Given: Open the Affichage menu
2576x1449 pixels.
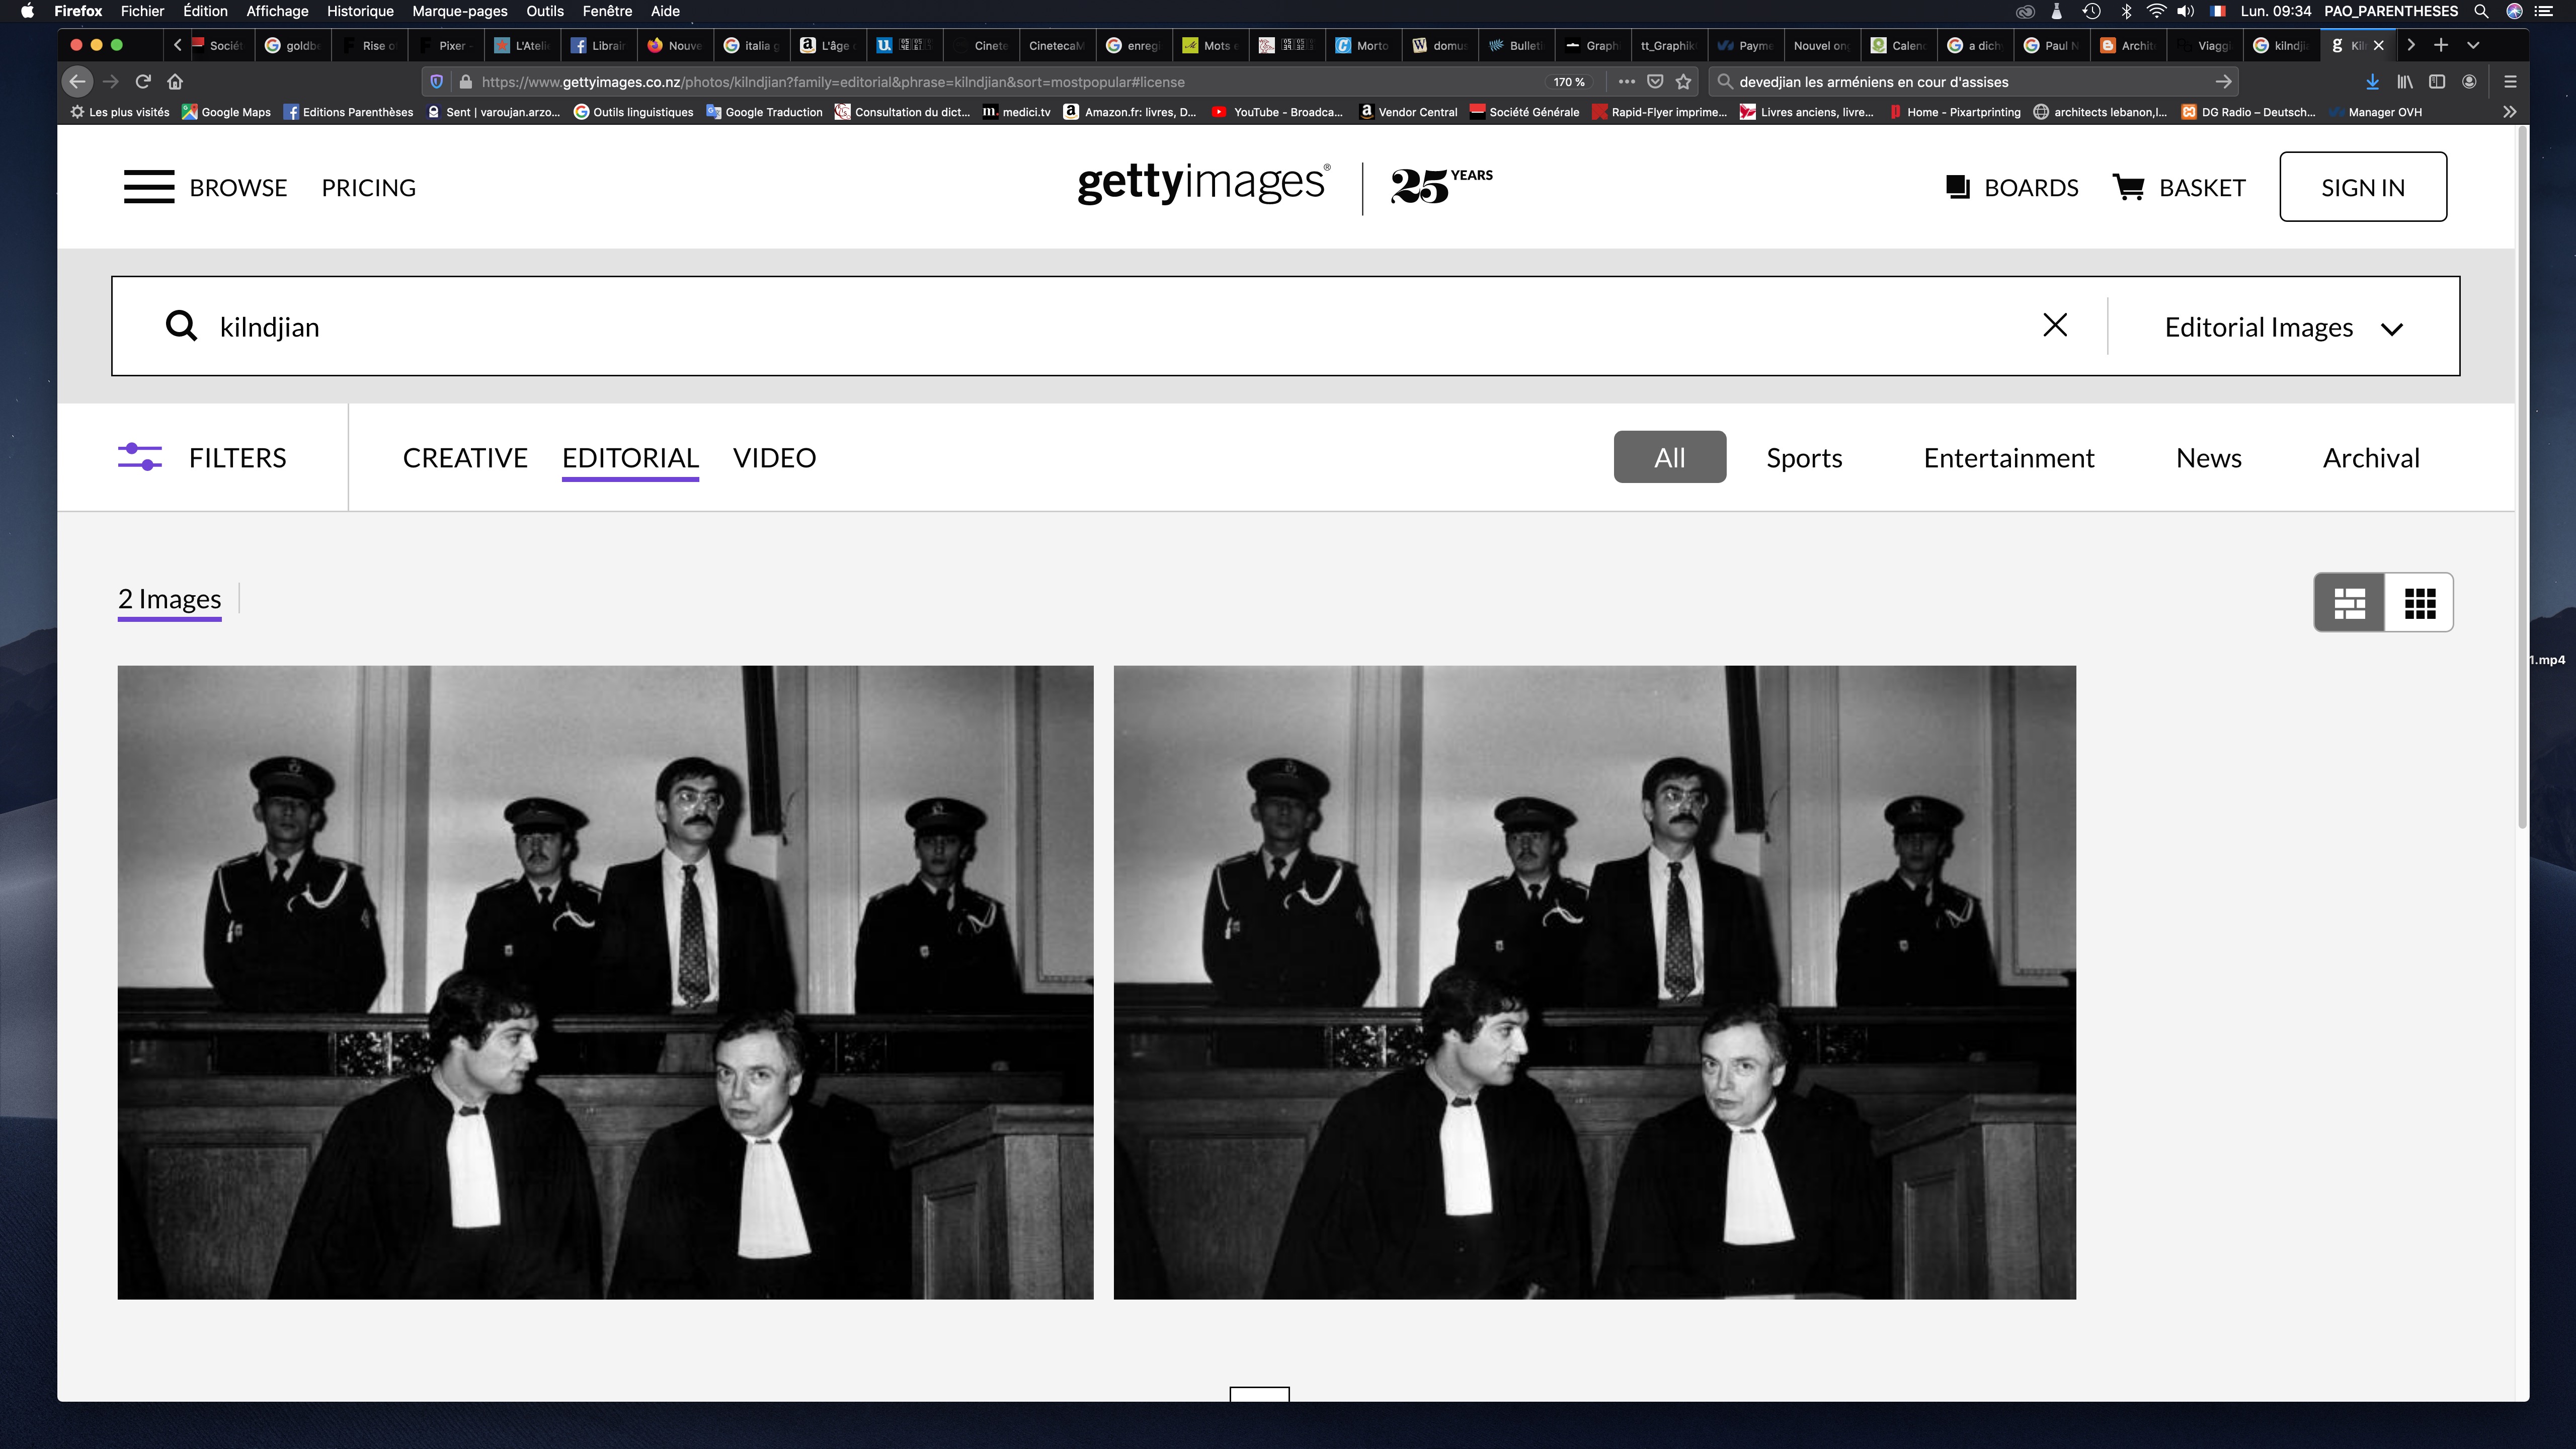Looking at the screenshot, I should (277, 11).
